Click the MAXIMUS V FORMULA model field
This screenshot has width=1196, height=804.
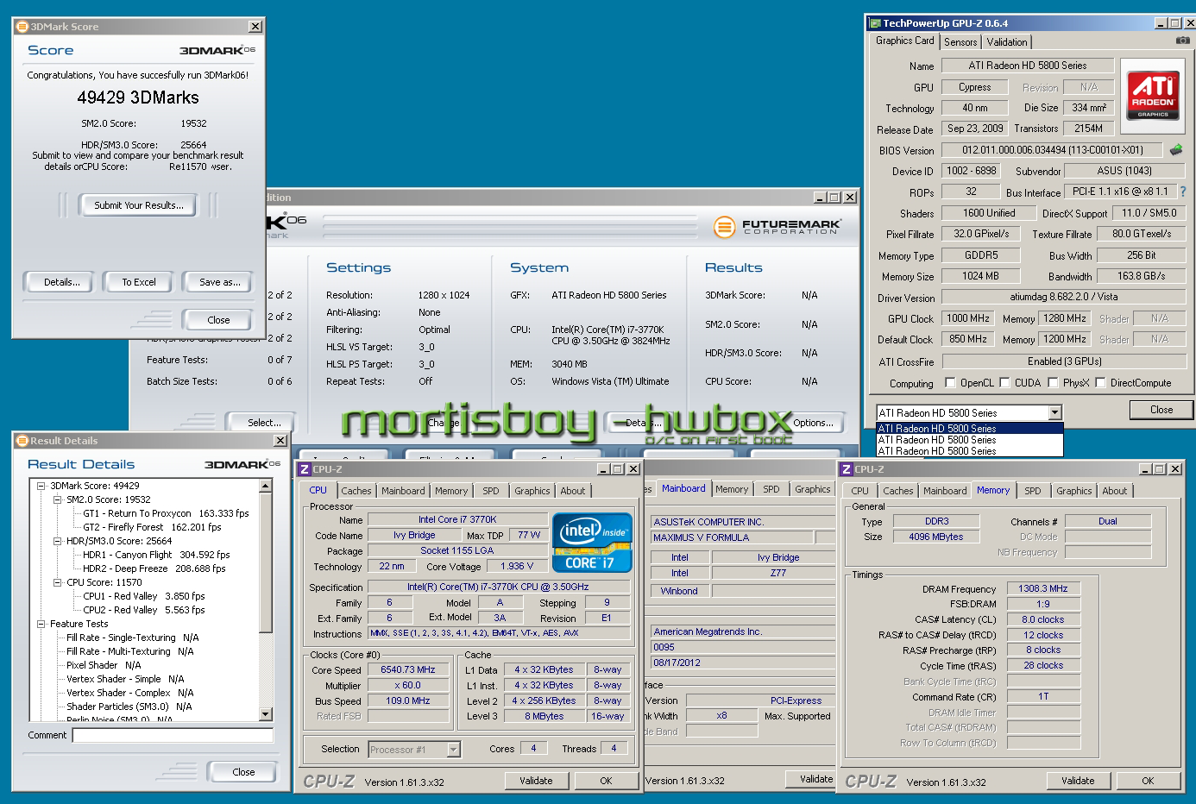(x=732, y=537)
